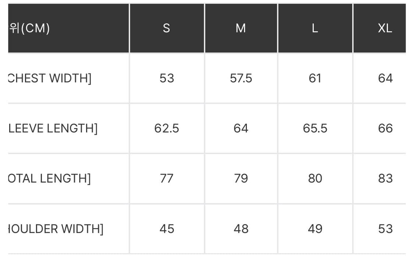Click chest width value 61 for L

point(315,78)
